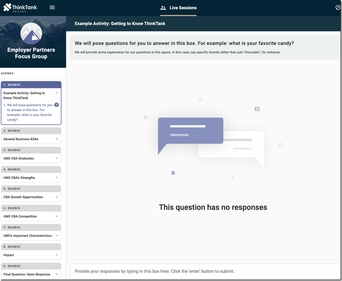The height and width of the screenshot is (281, 342).
Task: Expand UNO's Important Characteristics agenda item
Action: click(57, 236)
